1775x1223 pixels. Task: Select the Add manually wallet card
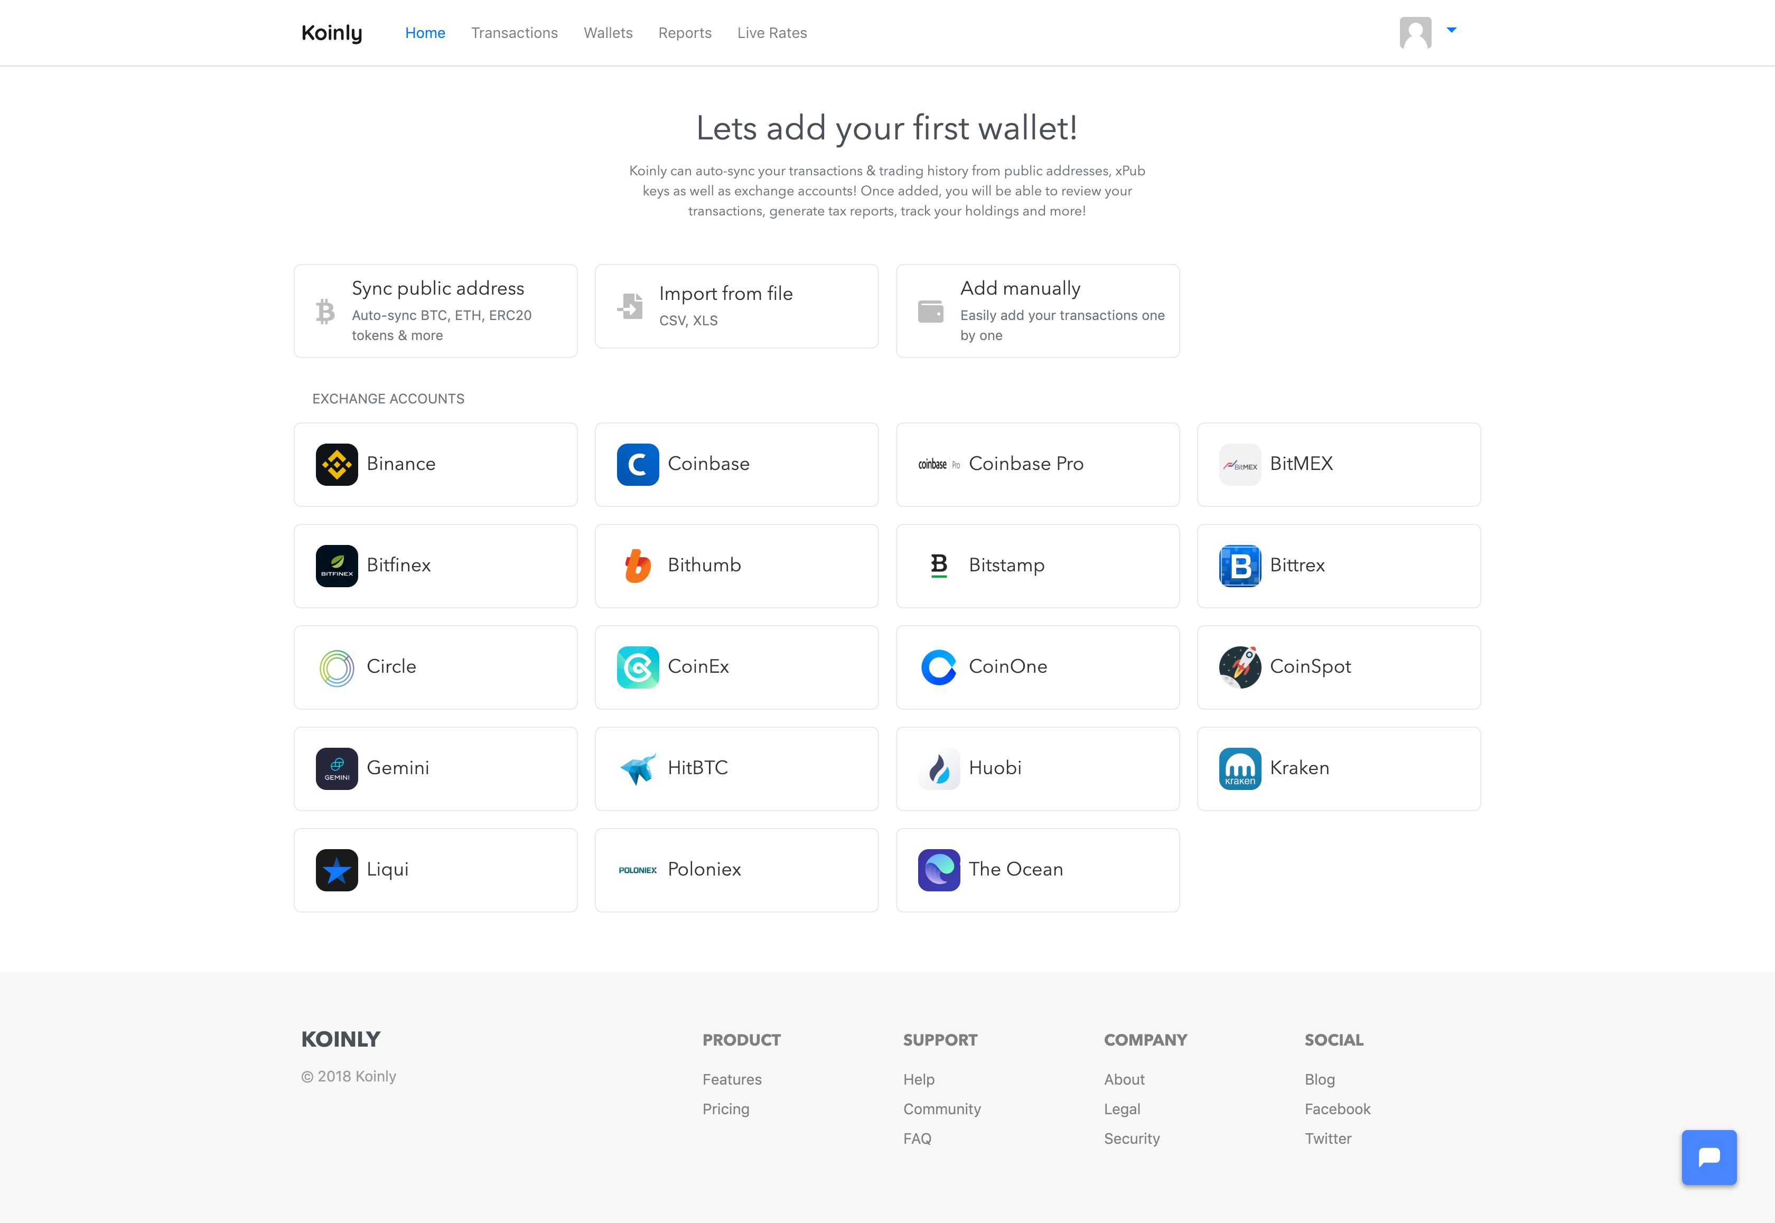pos(1038,311)
